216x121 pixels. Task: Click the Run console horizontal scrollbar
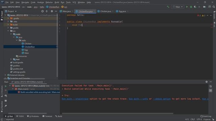tap(117, 114)
